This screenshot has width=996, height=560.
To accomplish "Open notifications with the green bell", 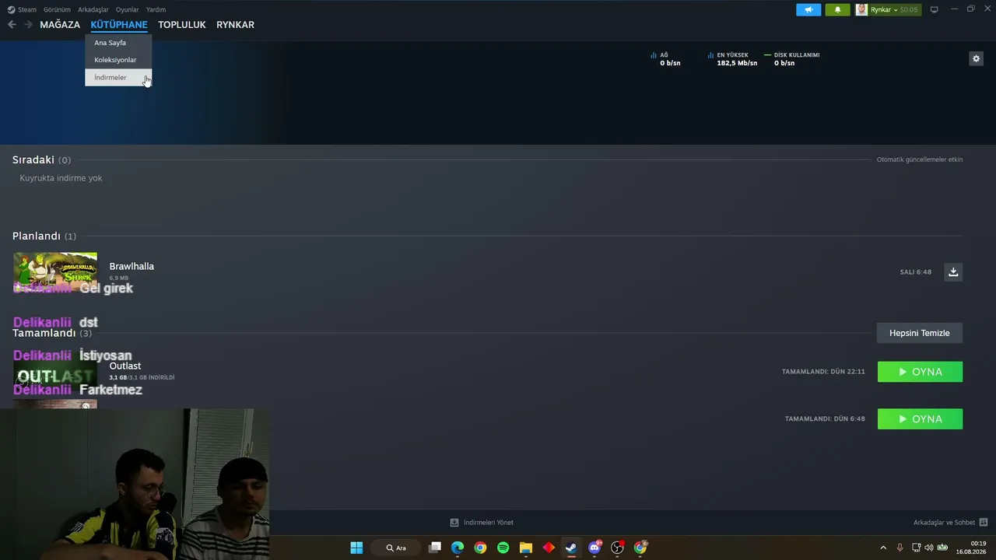I will click(837, 9).
